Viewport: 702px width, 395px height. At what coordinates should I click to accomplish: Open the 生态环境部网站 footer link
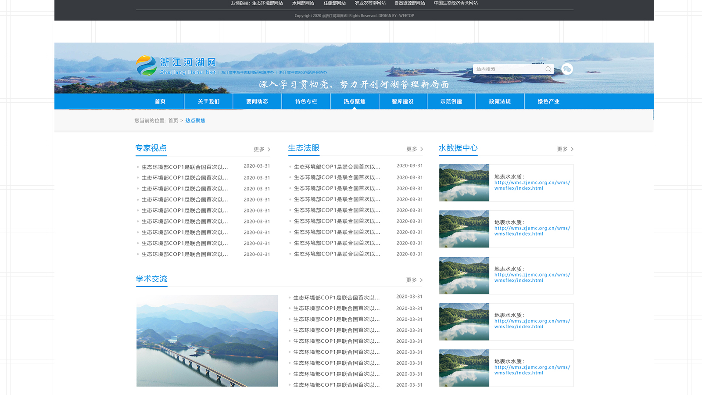pyautogui.click(x=267, y=3)
